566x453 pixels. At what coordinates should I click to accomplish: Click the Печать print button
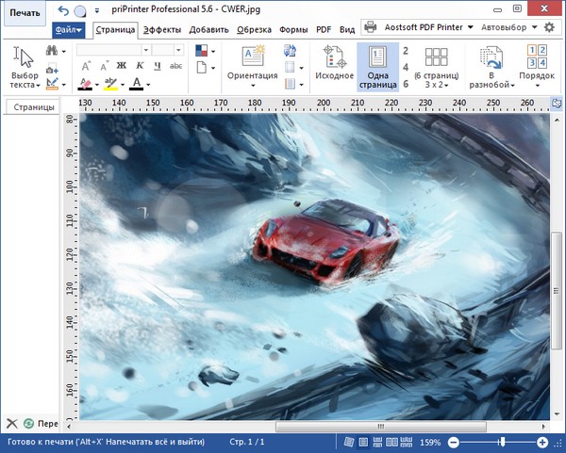point(25,13)
